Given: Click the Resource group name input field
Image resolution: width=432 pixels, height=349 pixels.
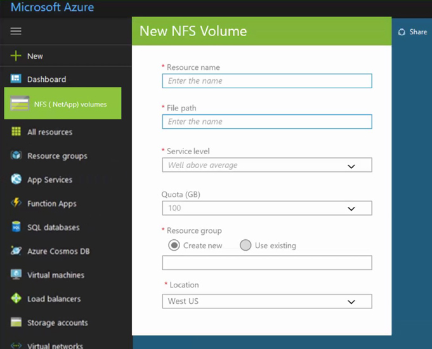Looking at the screenshot, I should (267, 263).
